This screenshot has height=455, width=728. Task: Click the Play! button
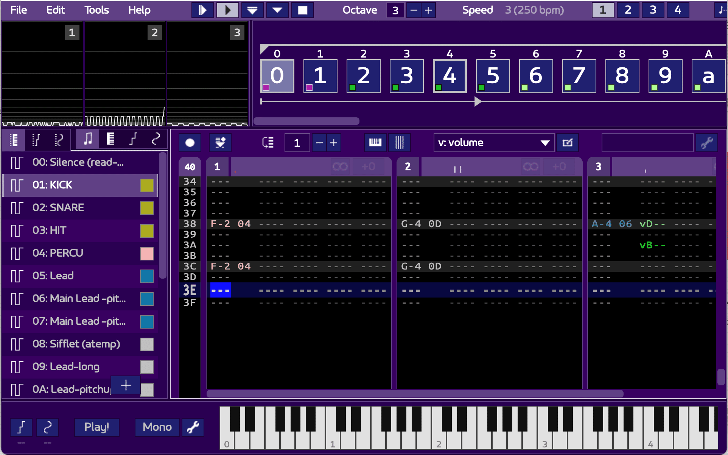click(96, 427)
